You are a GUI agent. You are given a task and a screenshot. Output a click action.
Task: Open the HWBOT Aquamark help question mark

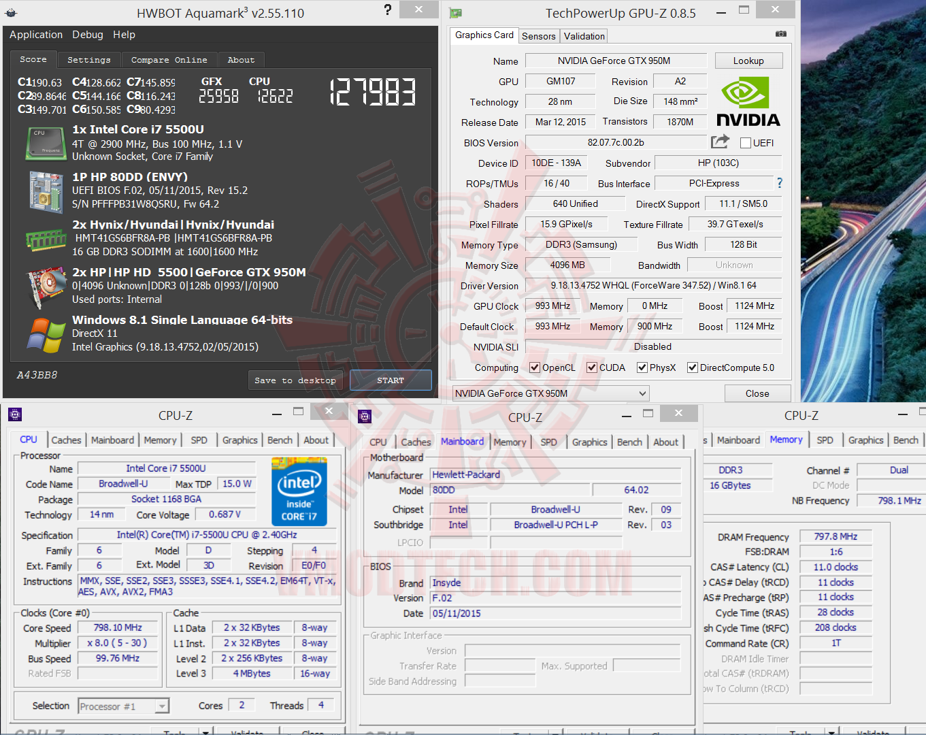tap(388, 10)
